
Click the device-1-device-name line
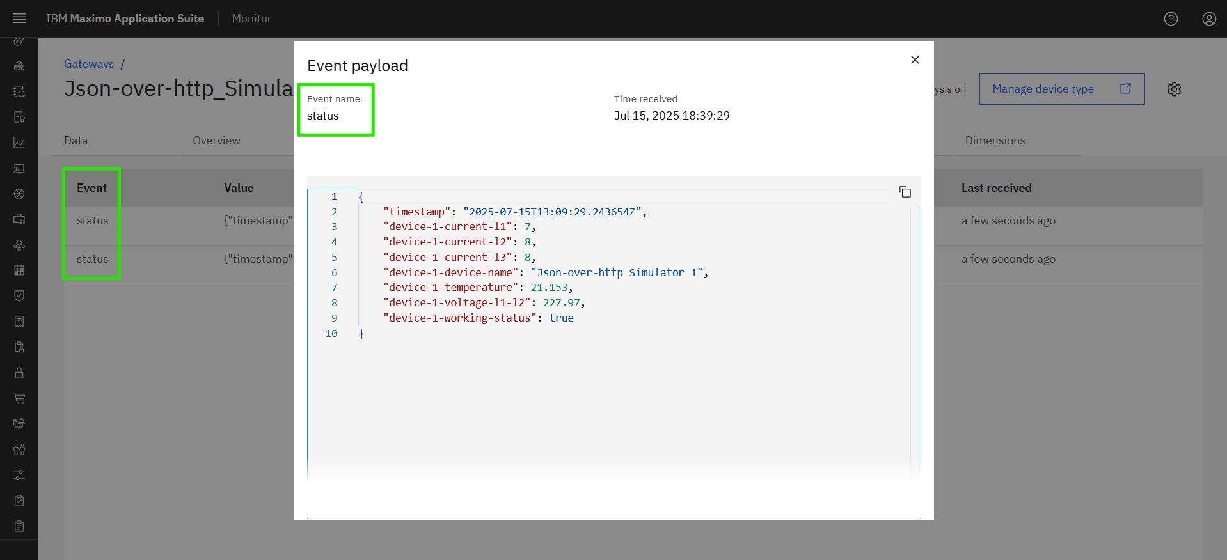pos(546,272)
